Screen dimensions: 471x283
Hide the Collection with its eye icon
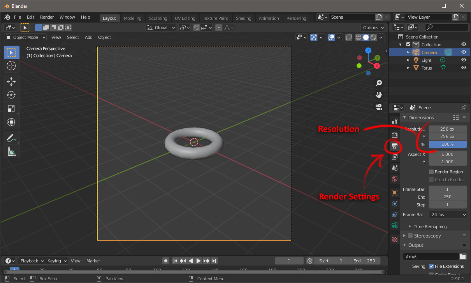(464, 44)
